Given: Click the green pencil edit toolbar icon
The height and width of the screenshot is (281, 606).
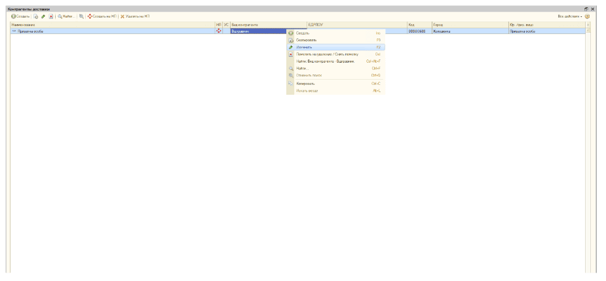Looking at the screenshot, I should click(43, 16).
